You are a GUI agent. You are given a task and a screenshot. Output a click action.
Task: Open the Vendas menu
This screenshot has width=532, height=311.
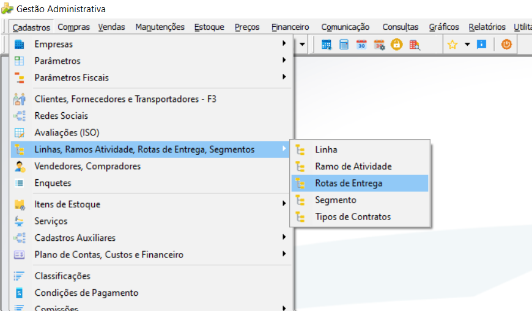[112, 27]
